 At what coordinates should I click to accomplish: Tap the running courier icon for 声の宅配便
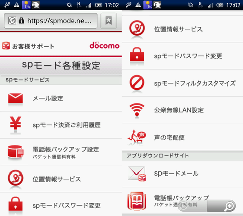click(137, 137)
